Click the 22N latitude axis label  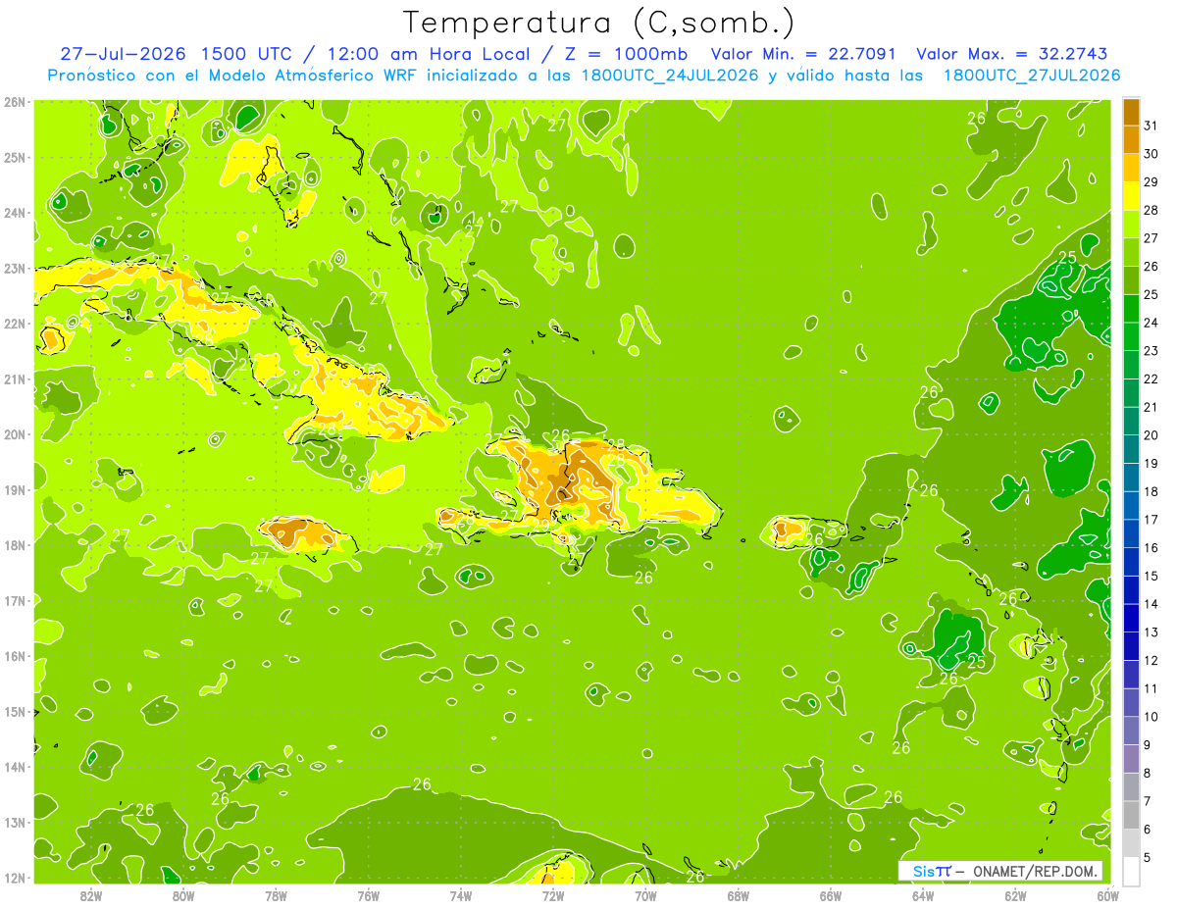(14, 324)
